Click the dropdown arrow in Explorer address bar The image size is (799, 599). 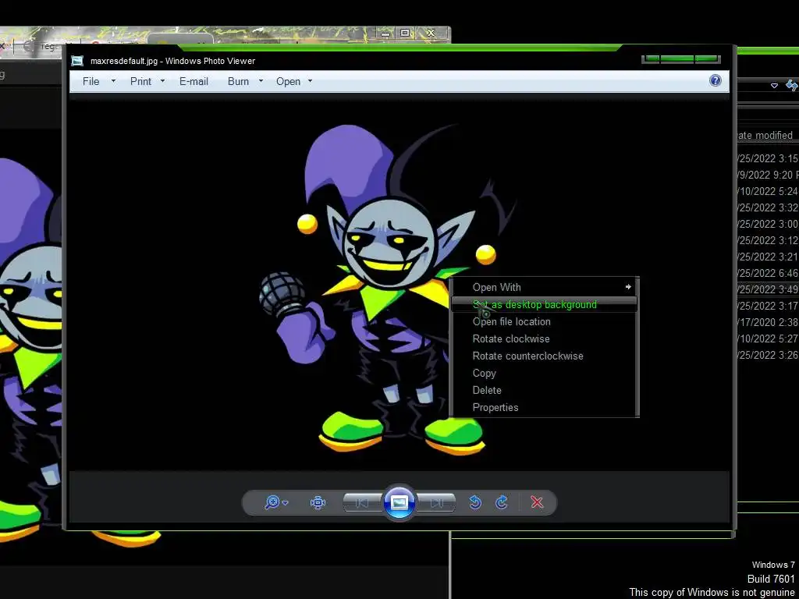pos(774,86)
